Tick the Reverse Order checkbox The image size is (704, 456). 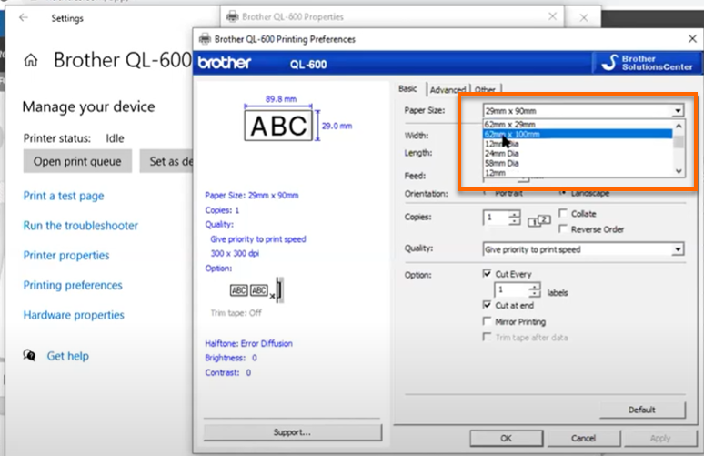pyautogui.click(x=564, y=229)
